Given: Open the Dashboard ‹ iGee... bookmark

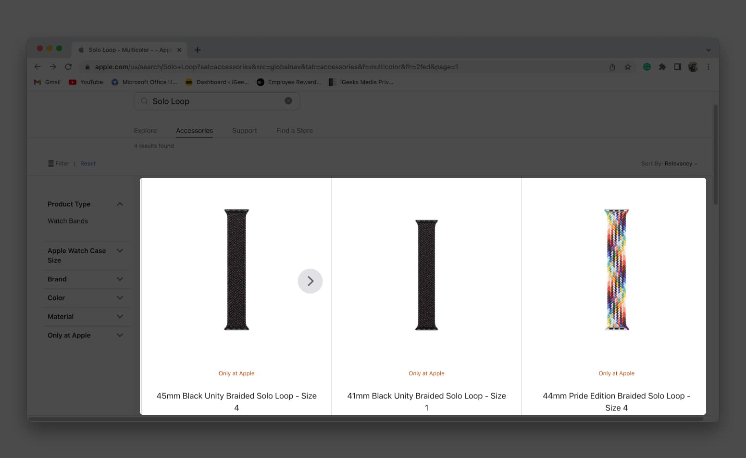Looking at the screenshot, I should (x=217, y=82).
